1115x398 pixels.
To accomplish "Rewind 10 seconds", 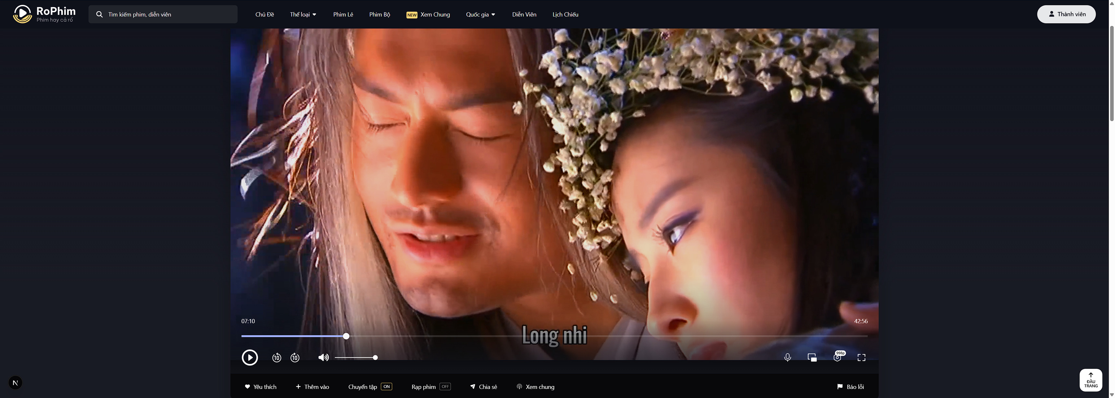I will coord(276,357).
